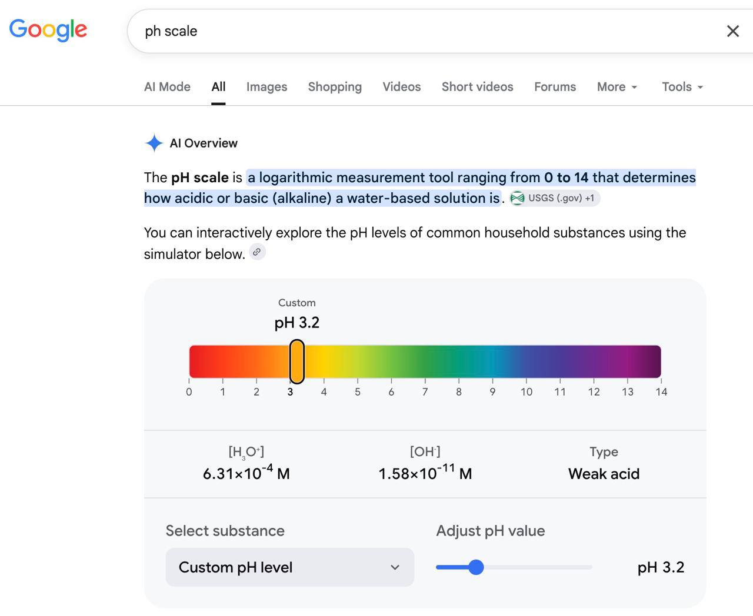This screenshot has width=753, height=616.
Task: Switch to the AI Mode tab
Action: coord(167,86)
